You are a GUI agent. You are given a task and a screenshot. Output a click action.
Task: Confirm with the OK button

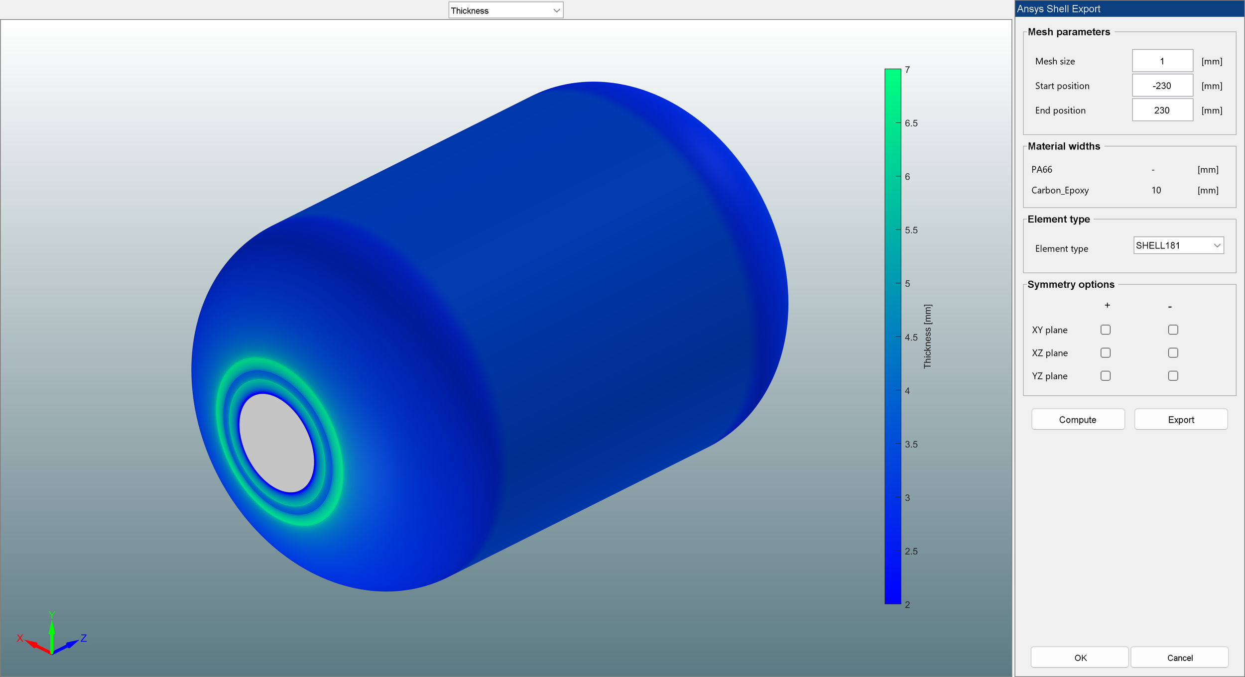pyautogui.click(x=1080, y=658)
